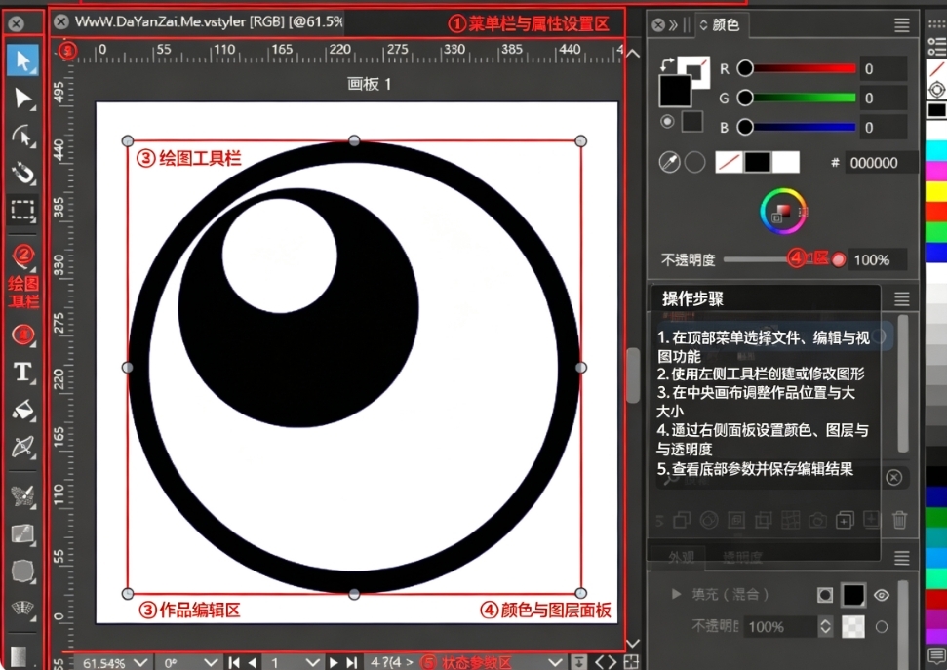Choose the dashed rectangle marquee tool
The width and height of the screenshot is (947, 670).
[x=23, y=210]
